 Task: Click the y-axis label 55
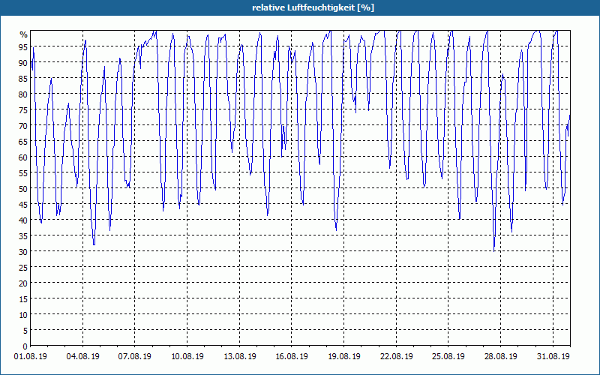[x=23, y=173]
